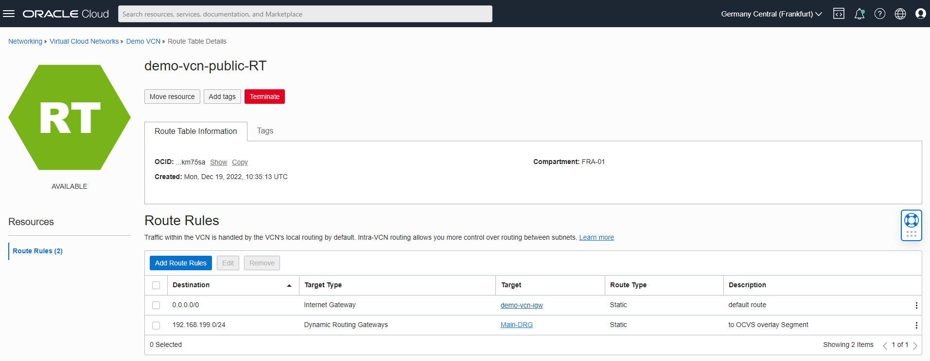
Task: Open Cloud Shell developer tools icon
Action: tap(839, 14)
